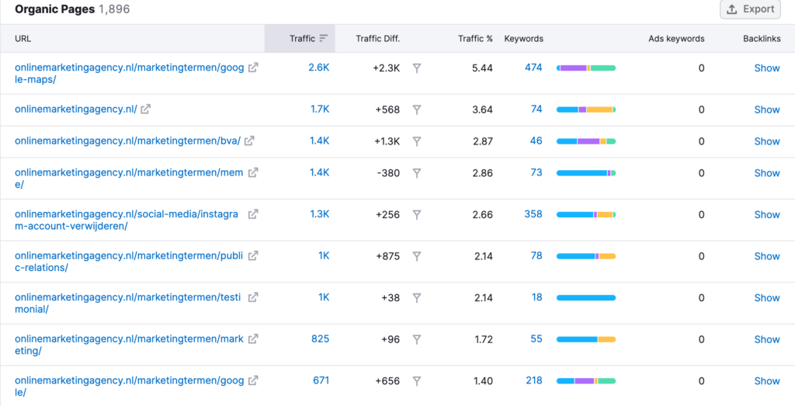795x406 pixels.
Task: Click Keywords column header
Action: [524, 39]
